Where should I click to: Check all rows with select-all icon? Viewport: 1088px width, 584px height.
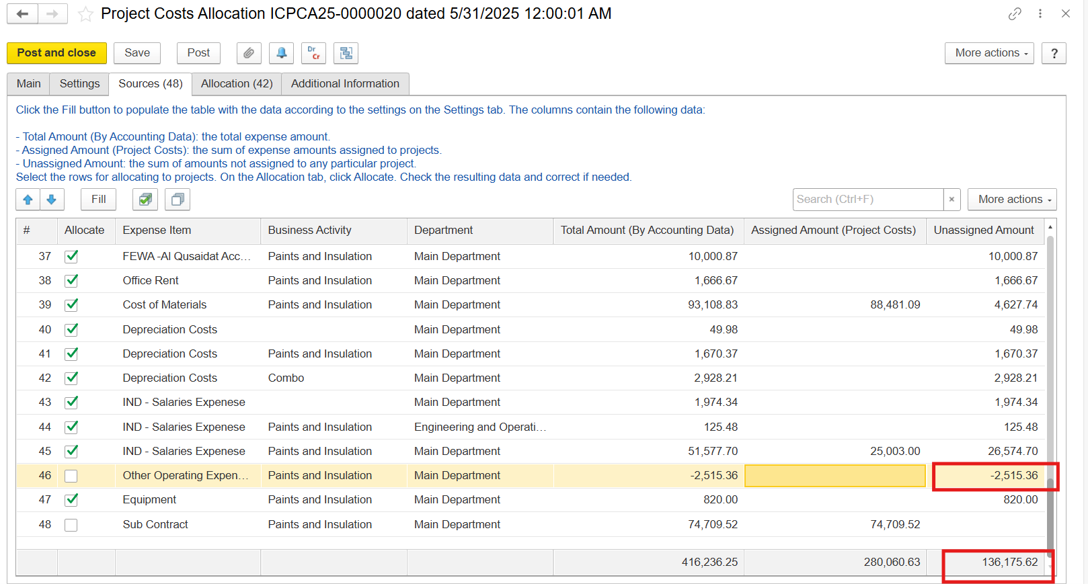coord(145,200)
